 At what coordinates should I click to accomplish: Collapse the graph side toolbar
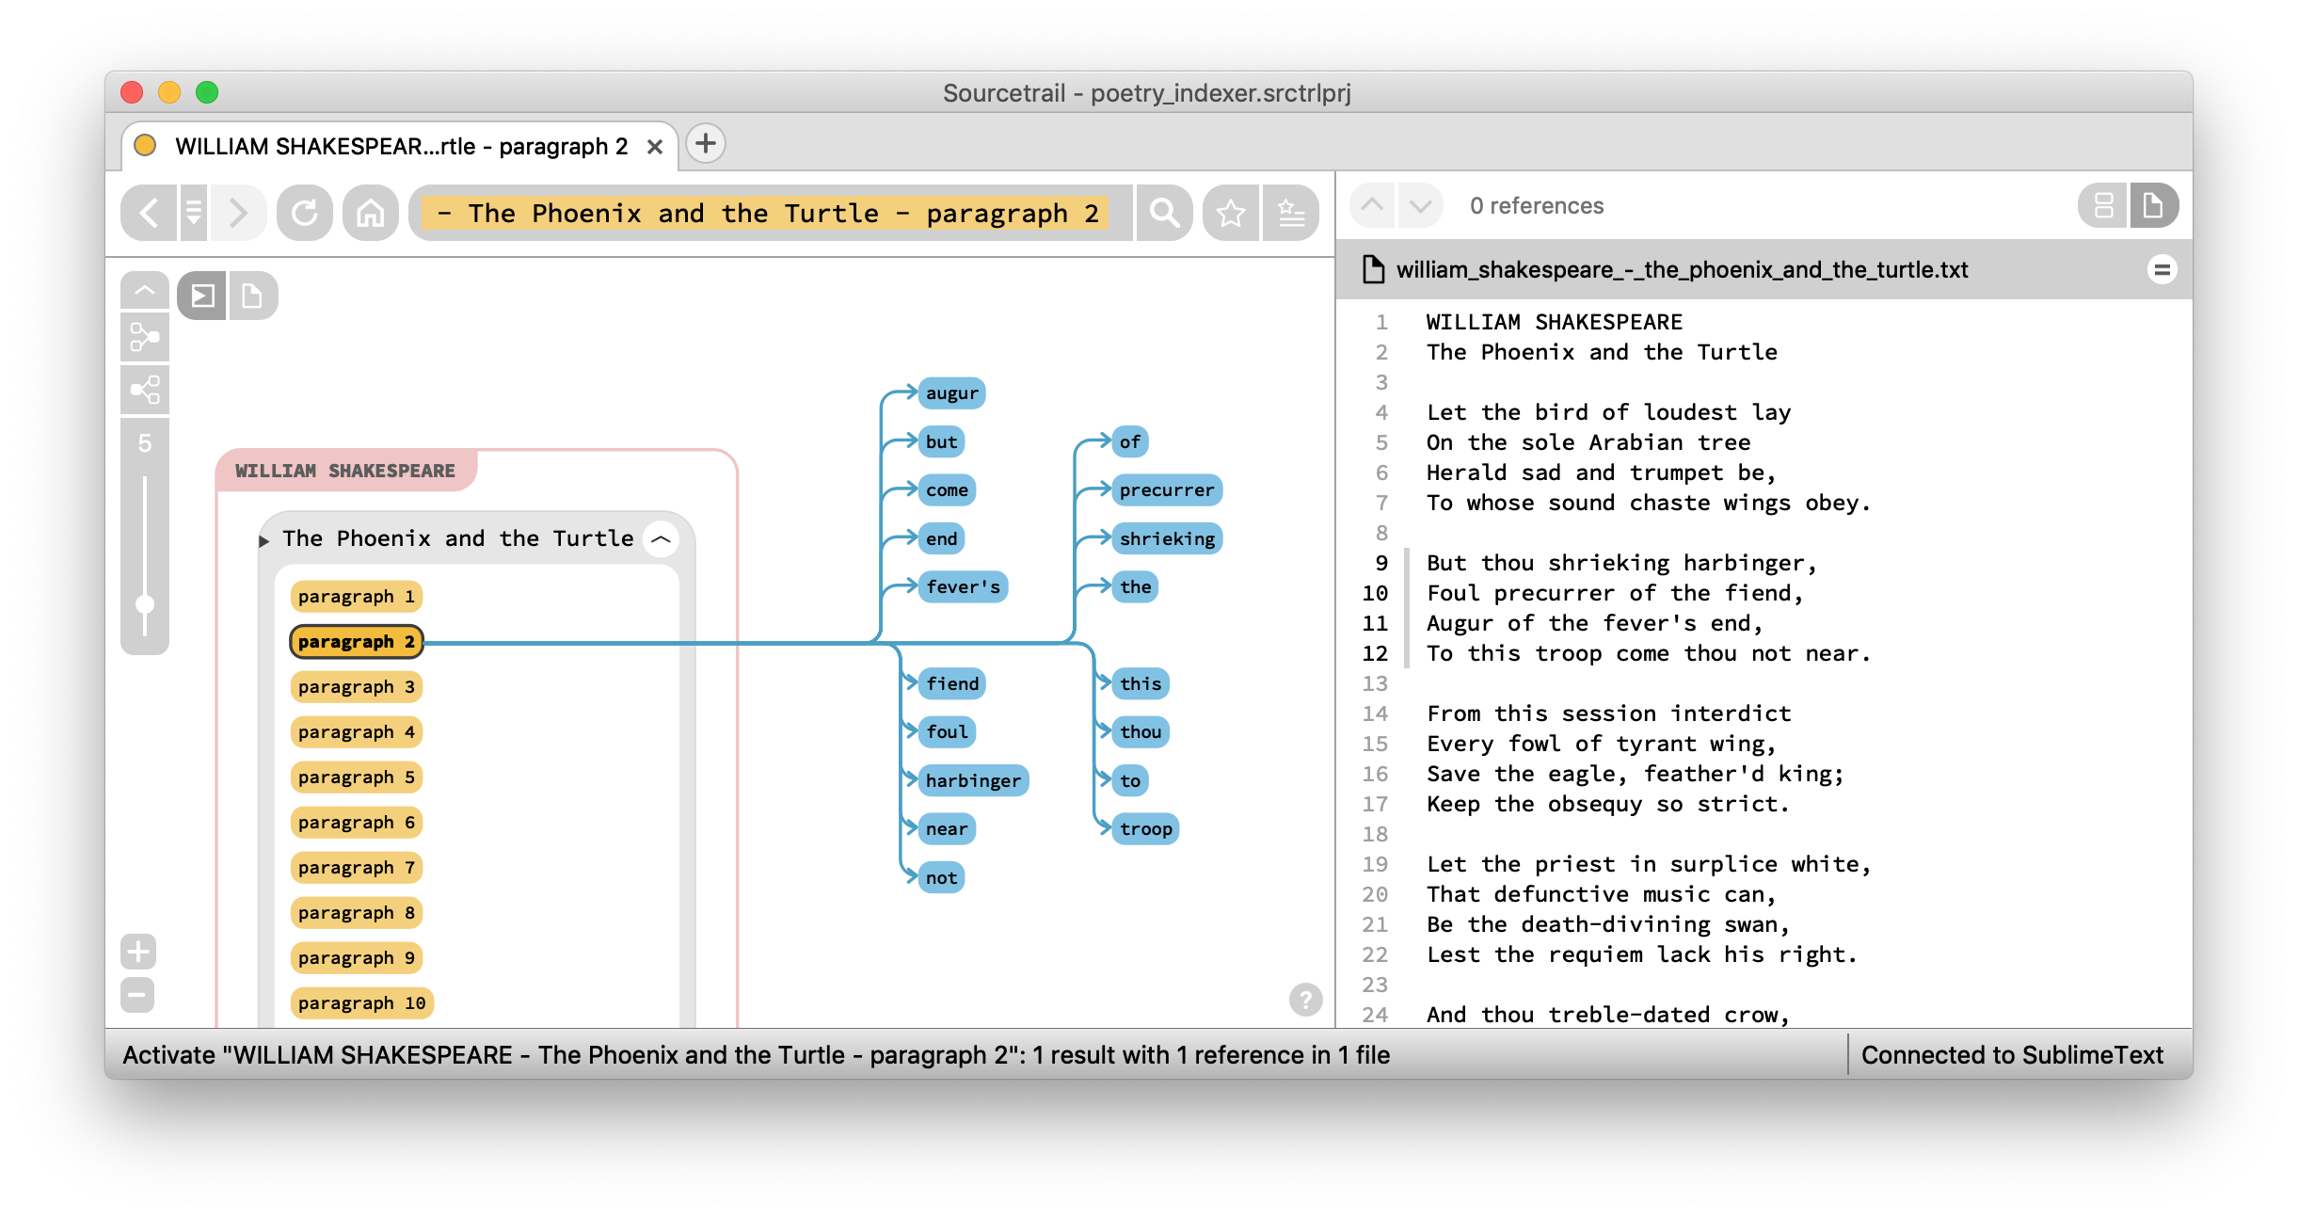pyautogui.click(x=145, y=290)
